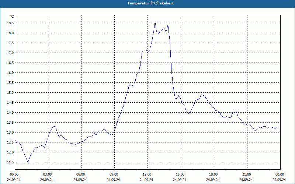
Task: Click the 09:00 time label
Action: coord(114,174)
